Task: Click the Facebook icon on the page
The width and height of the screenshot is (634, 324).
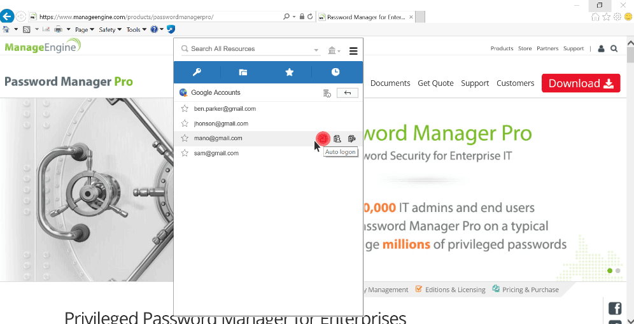Action: point(615,309)
